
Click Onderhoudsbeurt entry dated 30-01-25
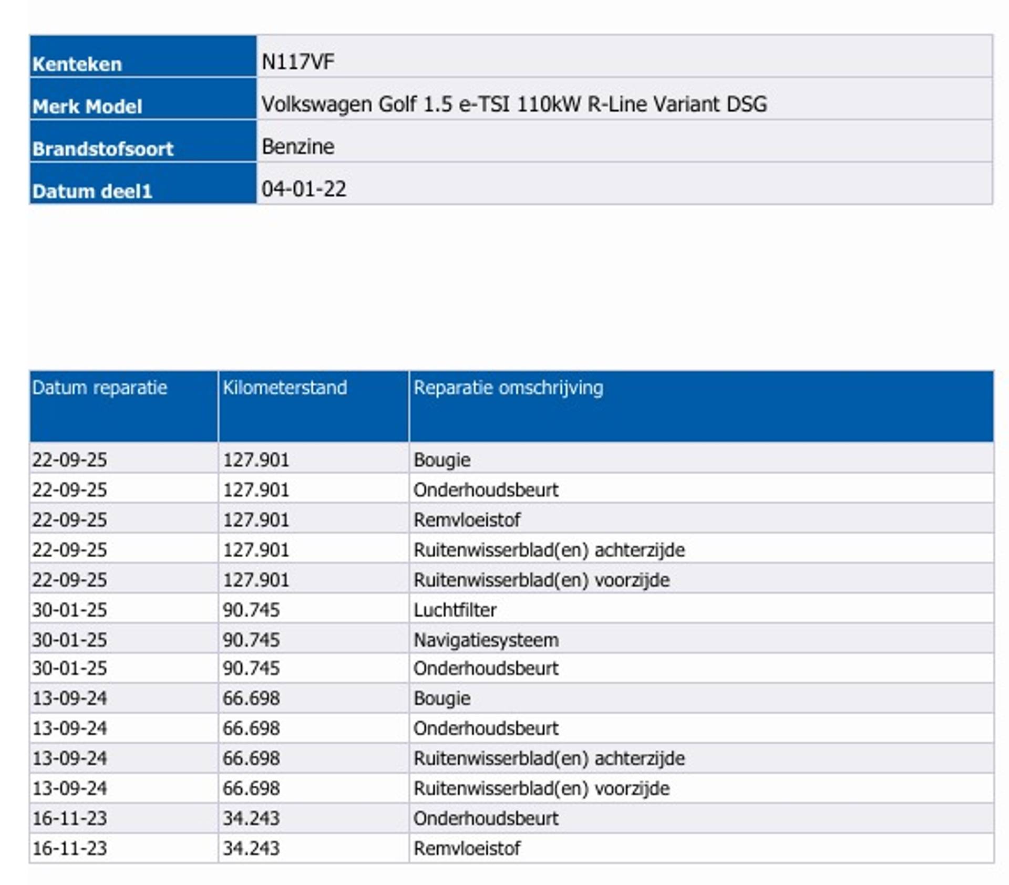click(486, 668)
